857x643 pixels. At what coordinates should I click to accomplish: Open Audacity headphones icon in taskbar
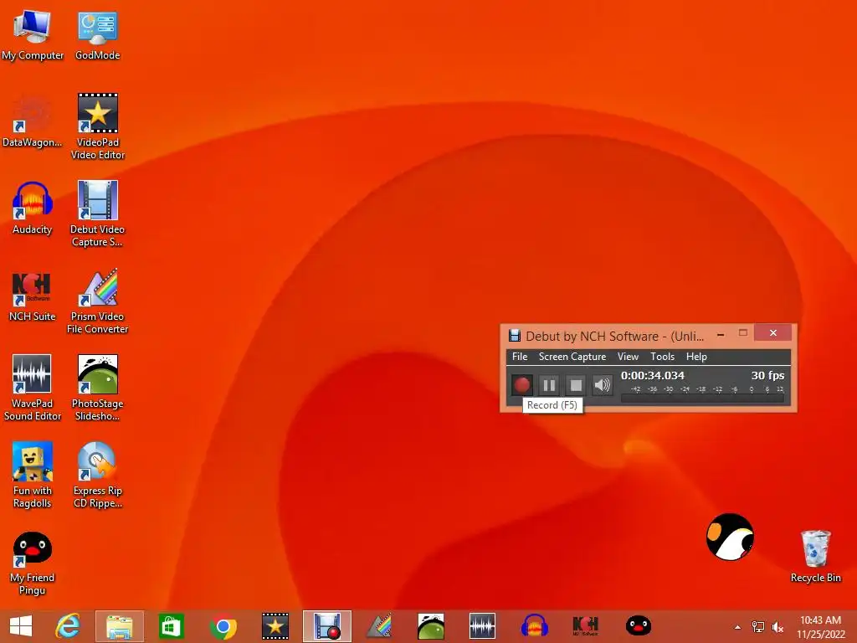click(534, 626)
